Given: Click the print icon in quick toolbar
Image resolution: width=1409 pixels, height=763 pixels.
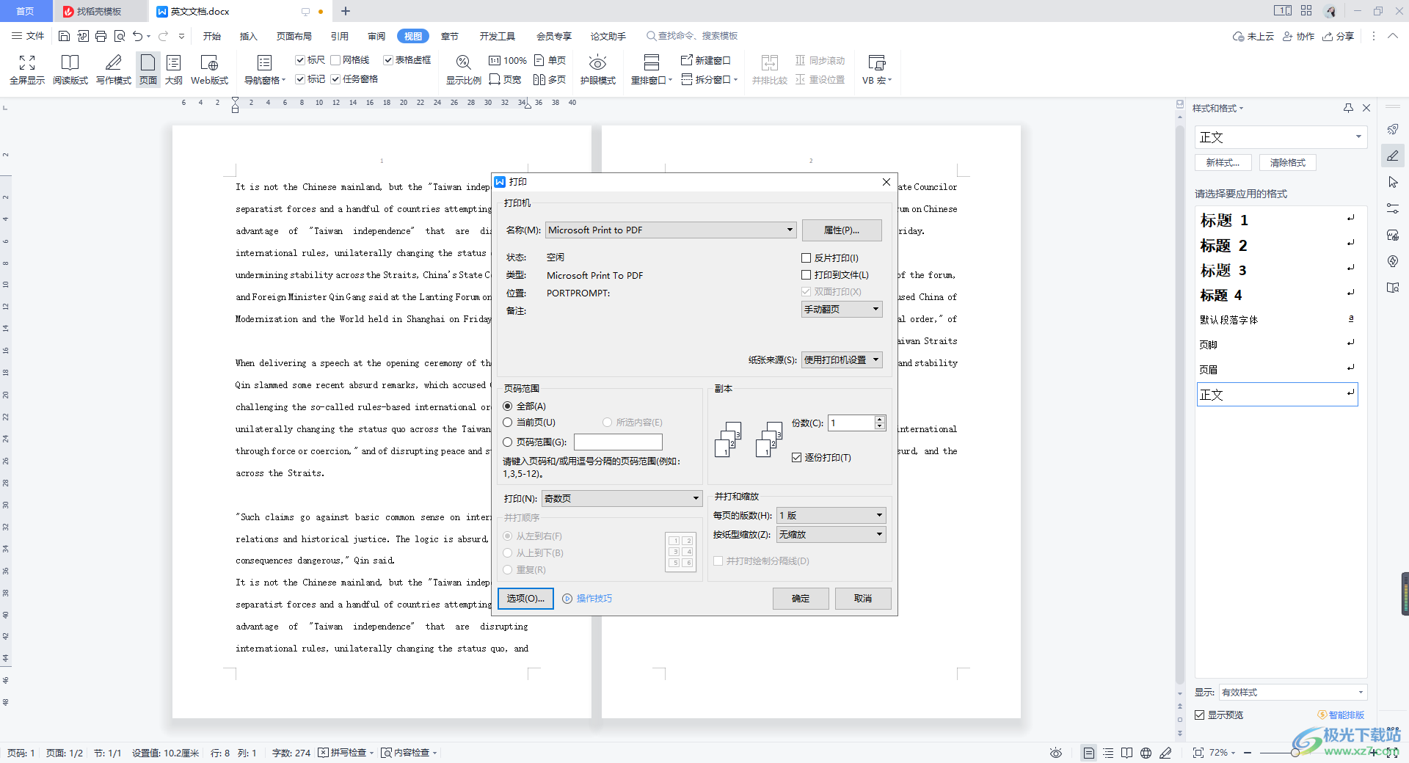Looking at the screenshot, I should pyautogui.click(x=101, y=35).
